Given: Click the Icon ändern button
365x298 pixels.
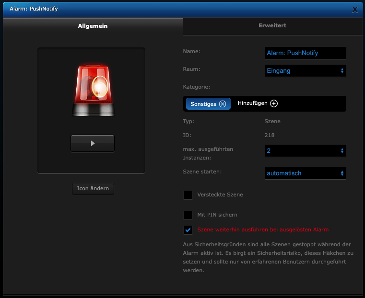Looking at the screenshot, I should pyautogui.click(x=93, y=188).
